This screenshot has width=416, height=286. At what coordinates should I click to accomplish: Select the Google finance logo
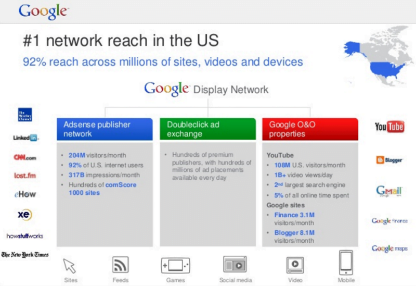[x=389, y=221]
